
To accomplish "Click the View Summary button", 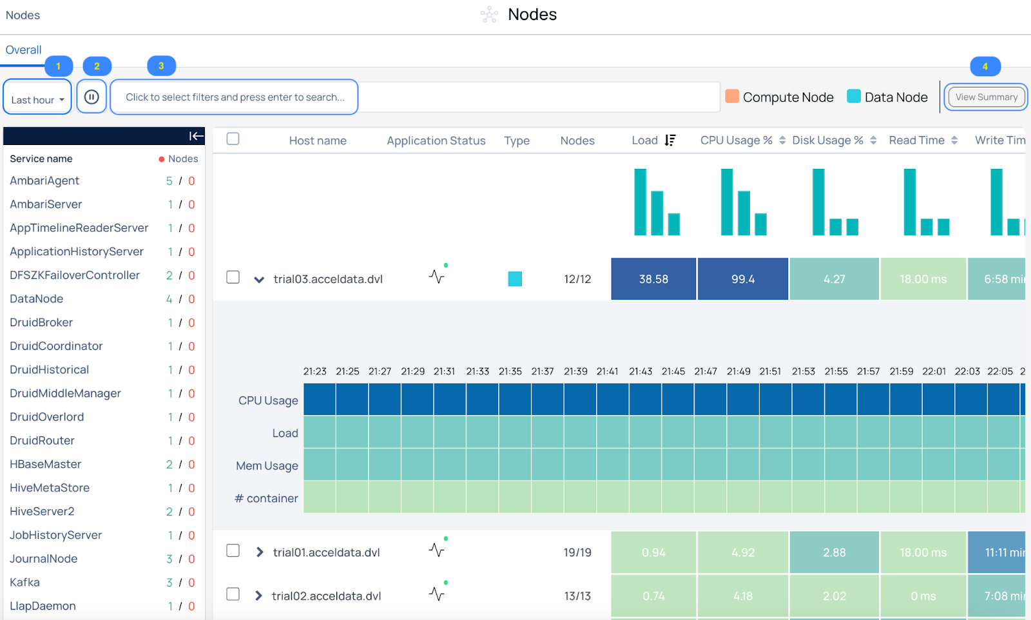I will pyautogui.click(x=987, y=97).
